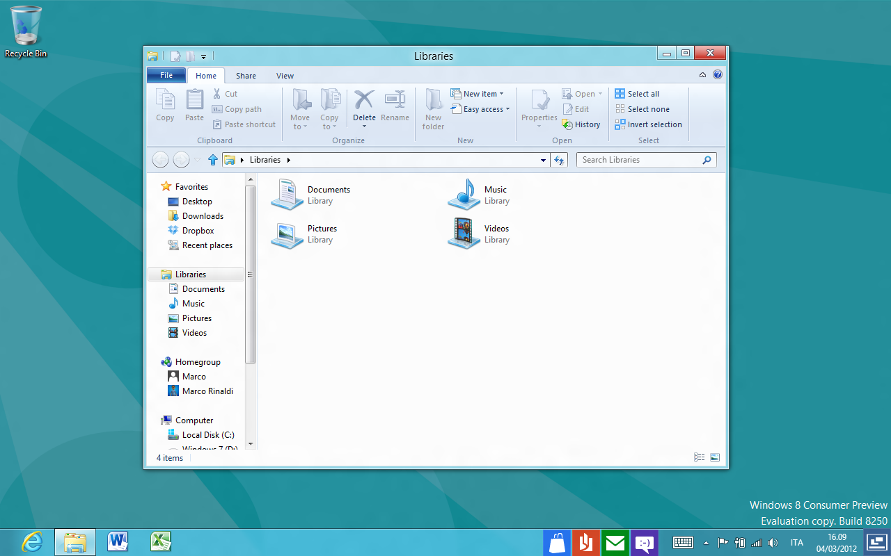Select Favorites in the navigation pane

[x=185, y=186]
